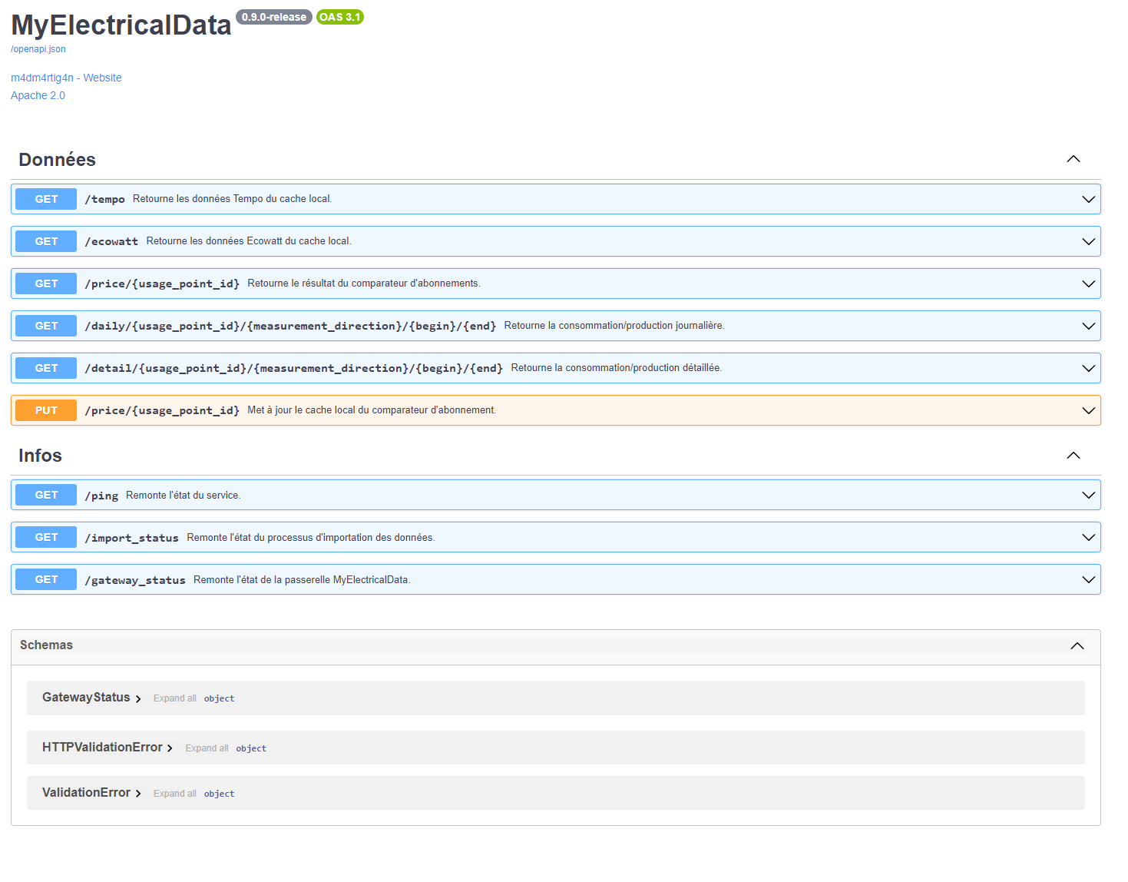This screenshot has height=882, width=1128.
Task: Click 'Retourne les données Ecowatt' description
Action: coord(249,241)
